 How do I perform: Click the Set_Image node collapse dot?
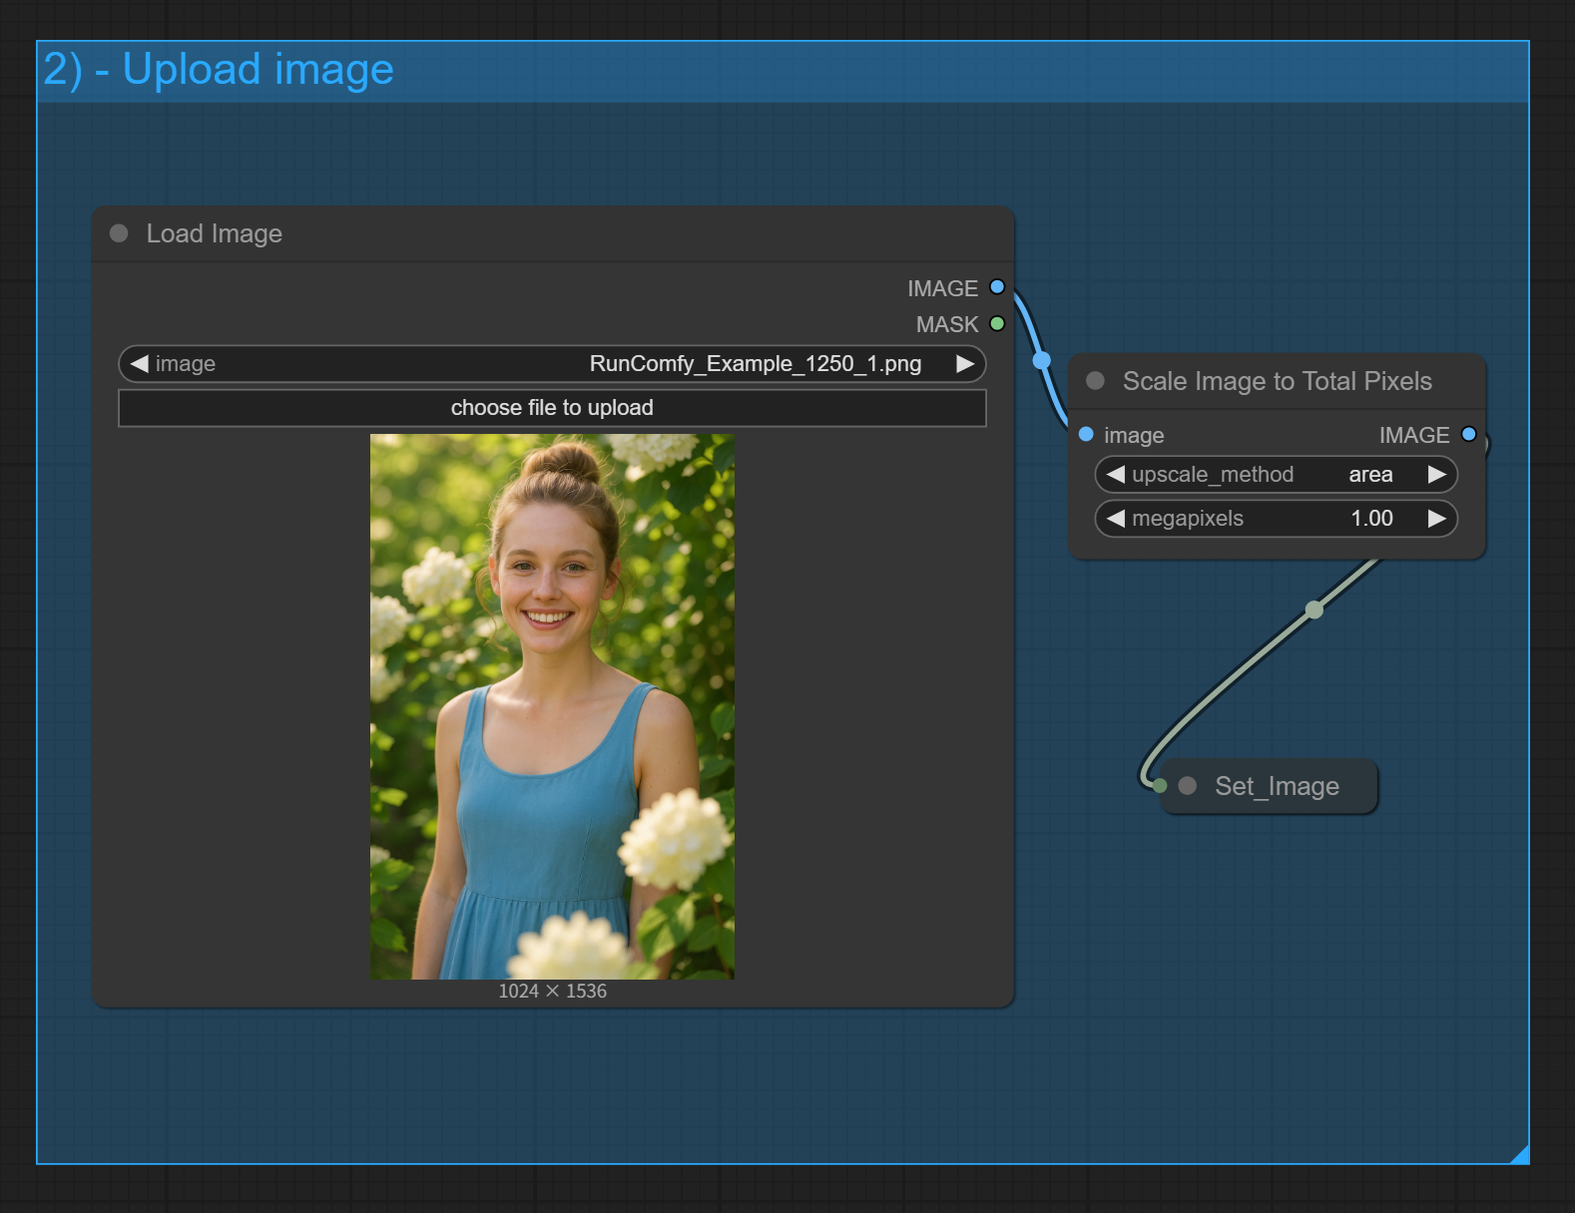pyautogui.click(x=1187, y=786)
